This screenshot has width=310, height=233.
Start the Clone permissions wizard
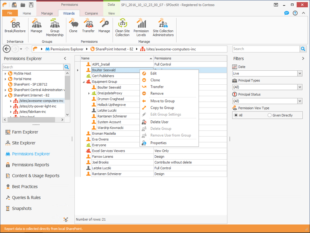coord(73,26)
